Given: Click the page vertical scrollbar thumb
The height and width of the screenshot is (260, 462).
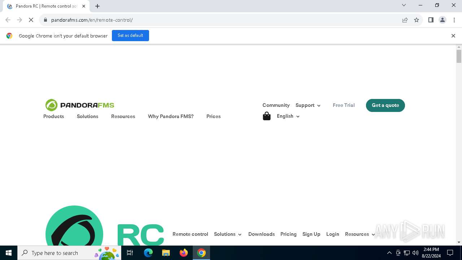Looking at the screenshot, I should [459, 56].
